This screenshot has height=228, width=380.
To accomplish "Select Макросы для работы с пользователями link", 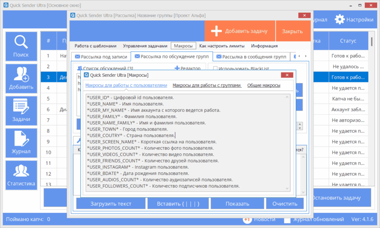I will pyautogui.click(x=126, y=85).
